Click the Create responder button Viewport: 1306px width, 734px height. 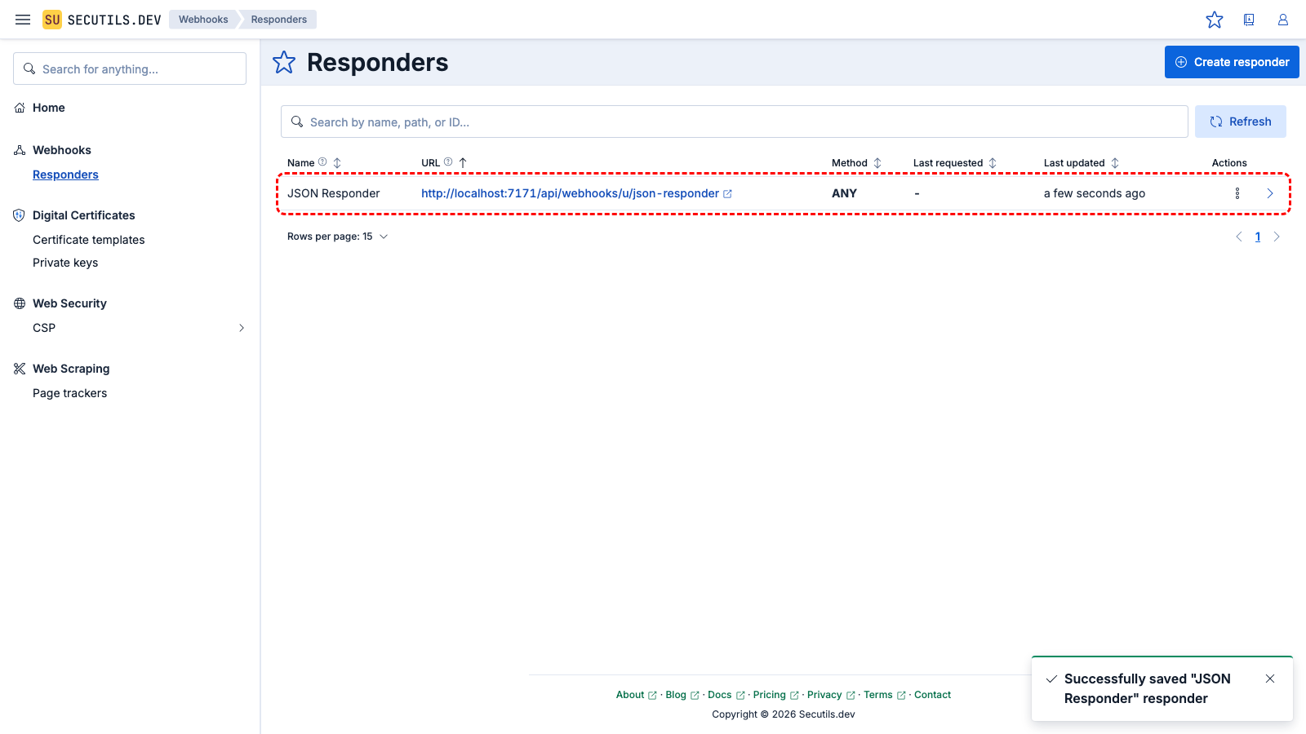click(x=1232, y=61)
